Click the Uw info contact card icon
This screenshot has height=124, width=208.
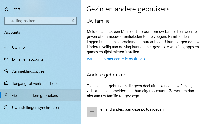coord(6,47)
